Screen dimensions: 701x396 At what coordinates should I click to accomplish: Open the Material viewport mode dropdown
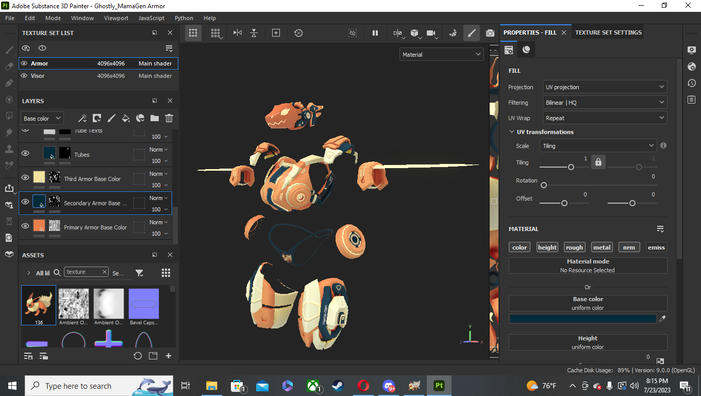[441, 55]
